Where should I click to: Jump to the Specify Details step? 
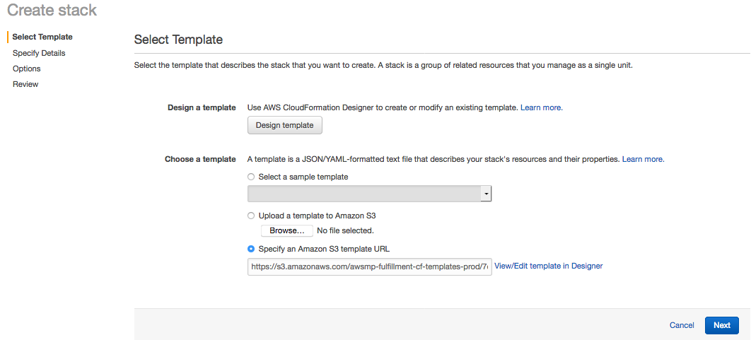click(39, 53)
